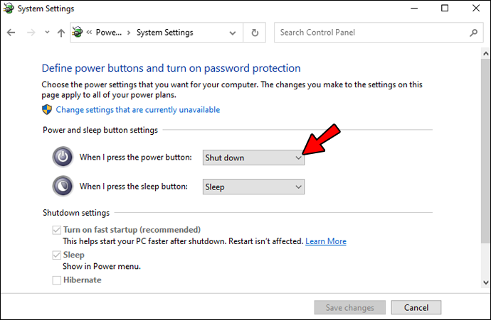Open the sleep button action dropdown
491x320 pixels.
[253, 187]
